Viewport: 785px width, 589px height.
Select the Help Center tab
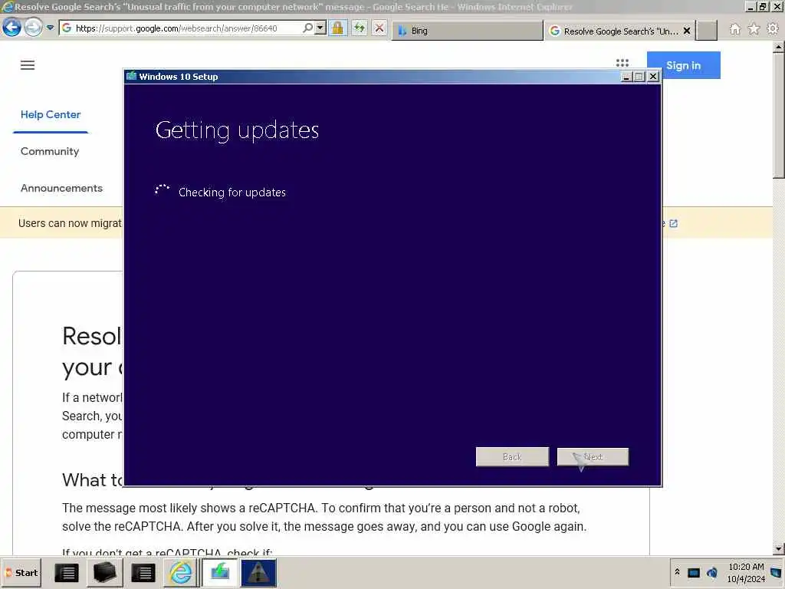pos(51,115)
